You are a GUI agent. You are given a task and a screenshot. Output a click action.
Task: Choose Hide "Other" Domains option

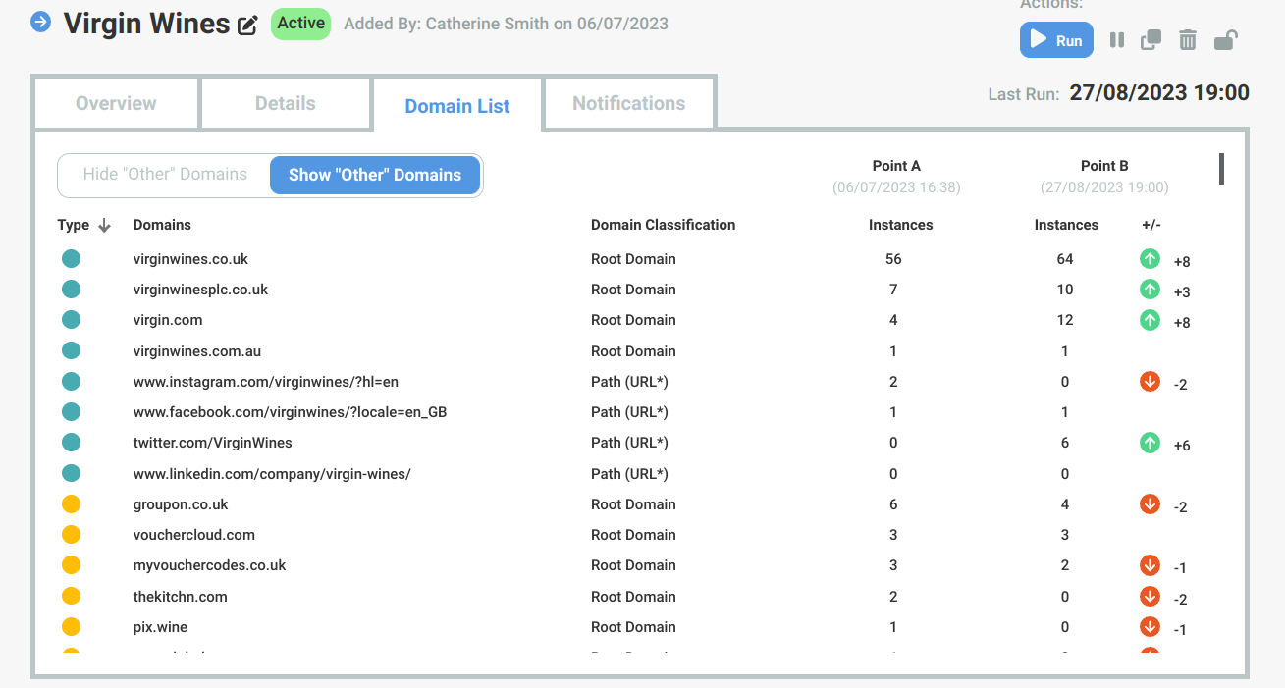coord(165,175)
